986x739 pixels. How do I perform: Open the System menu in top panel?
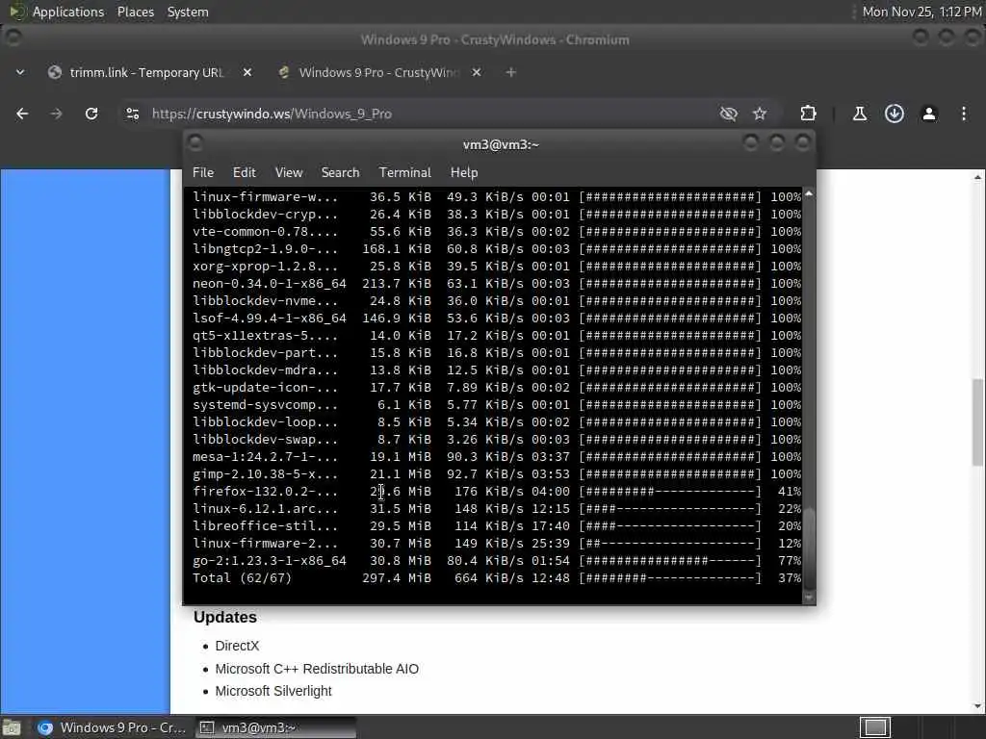pyautogui.click(x=188, y=12)
